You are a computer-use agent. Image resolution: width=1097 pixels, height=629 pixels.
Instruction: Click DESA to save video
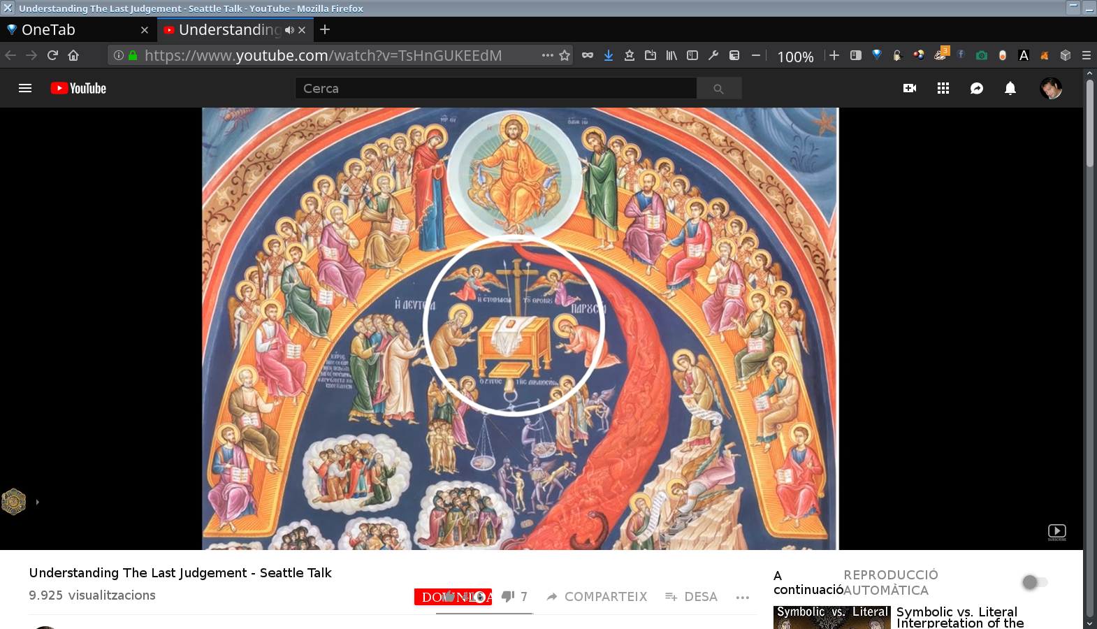pos(691,597)
